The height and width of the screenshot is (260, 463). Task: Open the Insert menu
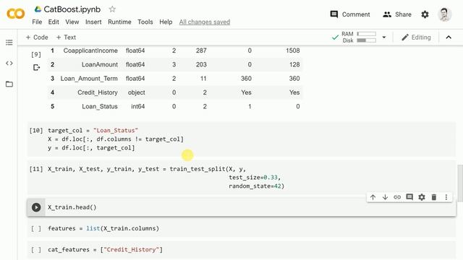[93, 22]
